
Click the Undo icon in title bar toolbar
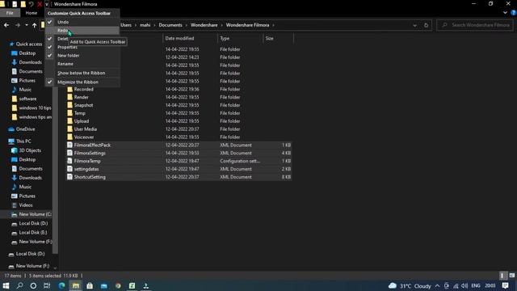32,4
